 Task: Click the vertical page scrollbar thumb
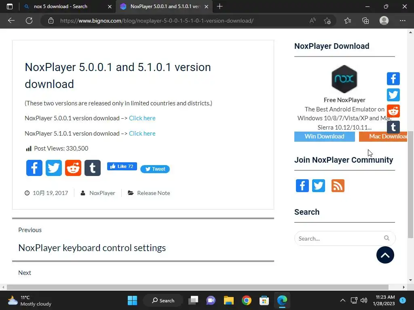(x=410, y=184)
